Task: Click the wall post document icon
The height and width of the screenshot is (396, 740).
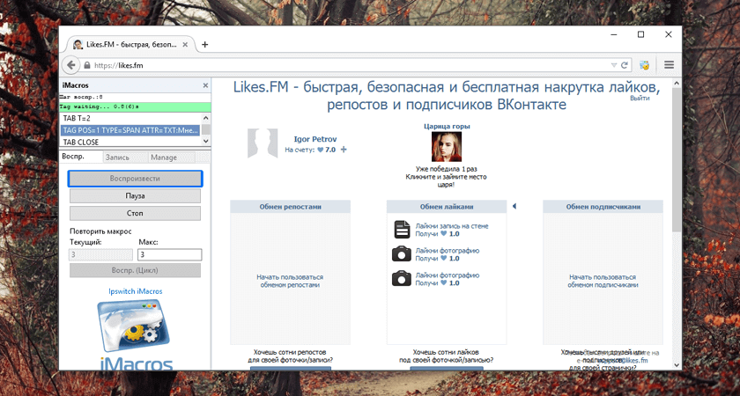Action: coord(402,230)
